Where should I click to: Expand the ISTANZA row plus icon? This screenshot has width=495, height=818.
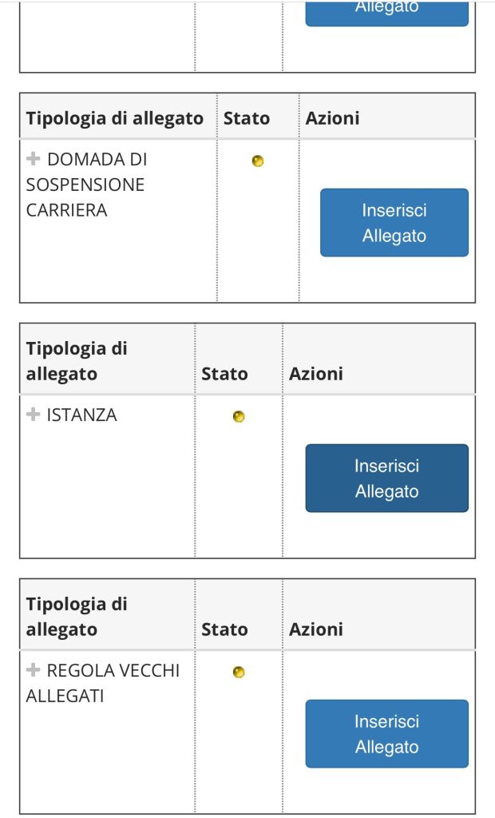click(x=34, y=415)
